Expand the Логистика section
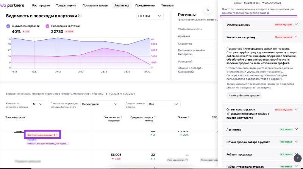303x169 pixels. point(296,129)
